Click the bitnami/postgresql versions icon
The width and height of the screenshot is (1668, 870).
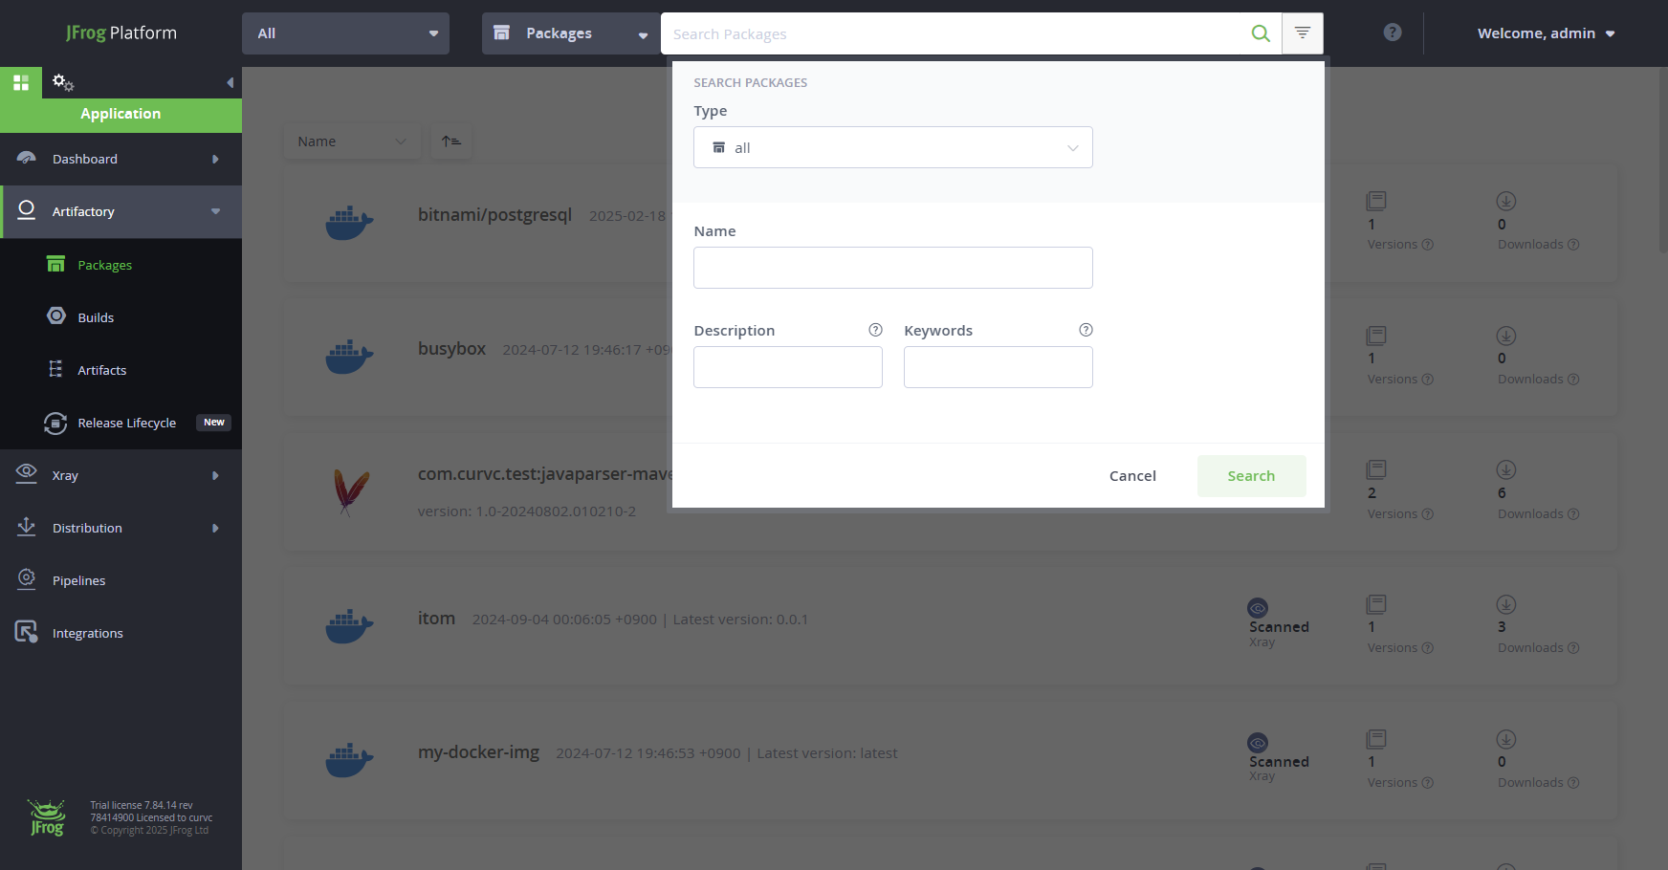coord(1376,201)
